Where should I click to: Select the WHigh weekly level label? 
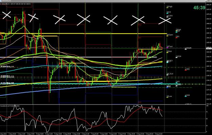pos(169,6)
